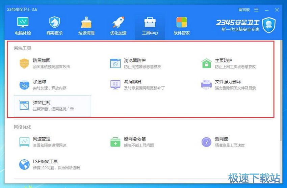Click the 2345安全卫士 shield logo
The height and width of the screenshot is (188, 287).
269,25
